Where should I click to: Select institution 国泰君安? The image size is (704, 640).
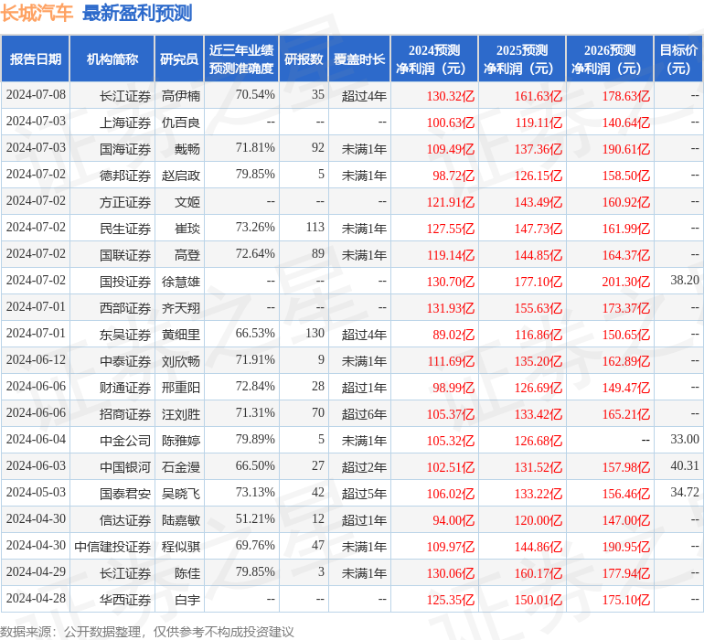[x=125, y=493]
